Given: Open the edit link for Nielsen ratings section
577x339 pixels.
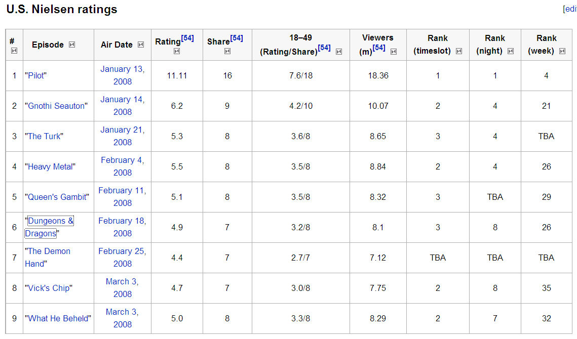Looking at the screenshot, I should coord(570,9).
